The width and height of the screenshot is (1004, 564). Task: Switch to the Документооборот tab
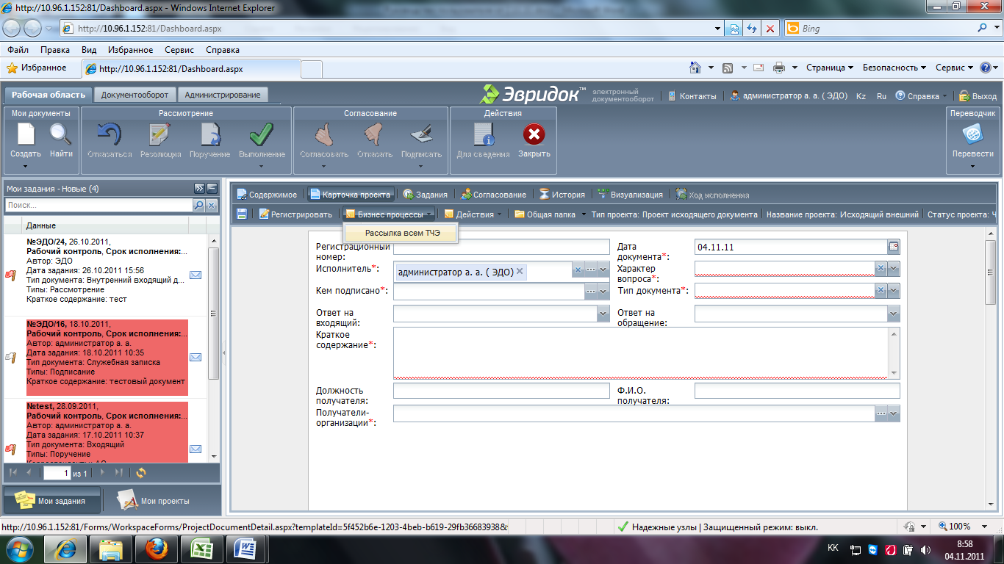(135, 95)
